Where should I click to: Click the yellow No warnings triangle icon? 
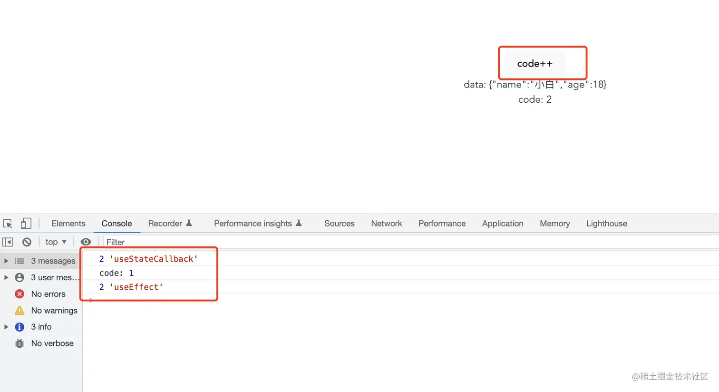19,311
